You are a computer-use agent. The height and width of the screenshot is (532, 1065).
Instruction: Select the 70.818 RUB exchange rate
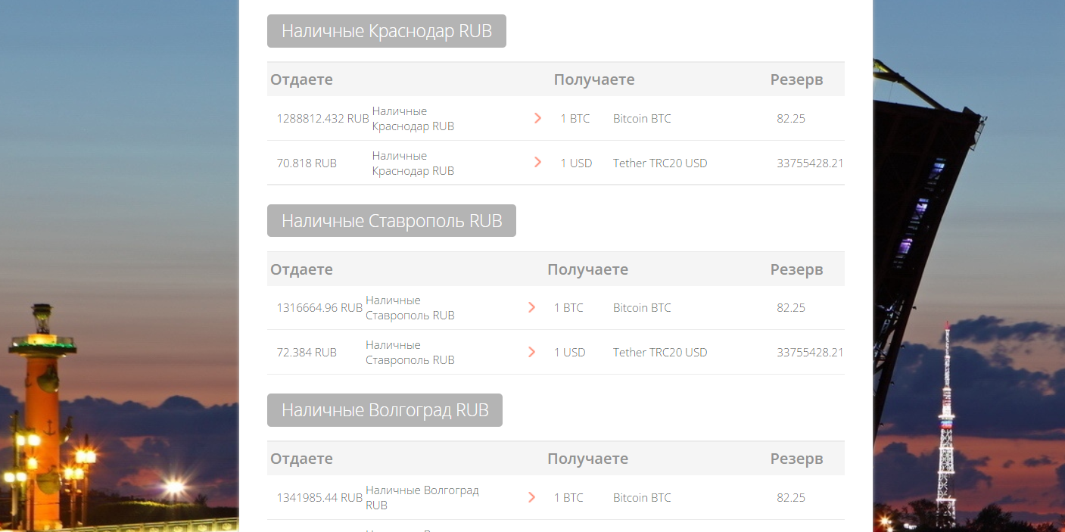click(x=307, y=163)
